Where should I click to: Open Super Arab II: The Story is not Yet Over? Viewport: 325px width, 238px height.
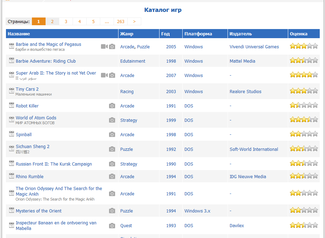tap(56, 73)
